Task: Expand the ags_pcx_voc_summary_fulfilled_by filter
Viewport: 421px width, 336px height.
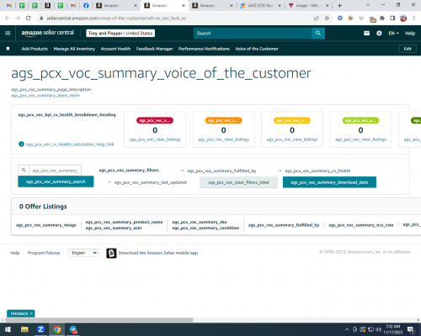Action: tap(219, 171)
